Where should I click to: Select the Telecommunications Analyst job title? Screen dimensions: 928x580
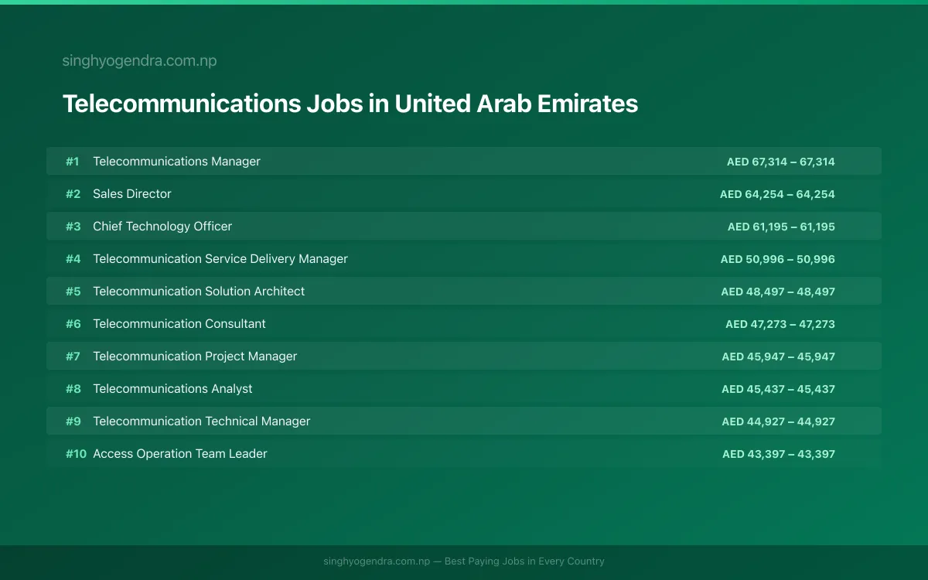pos(172,389)
